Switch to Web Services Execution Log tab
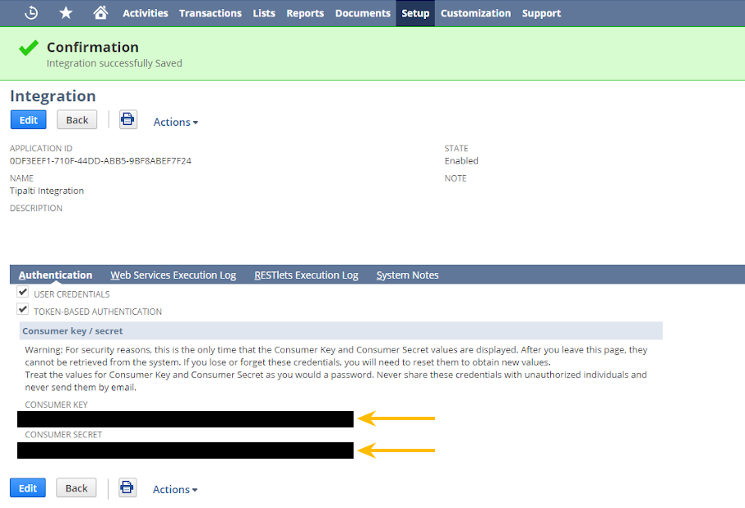The height and width of the screenshot is (508, 745). pyautogui.click(x=173, y=275)
